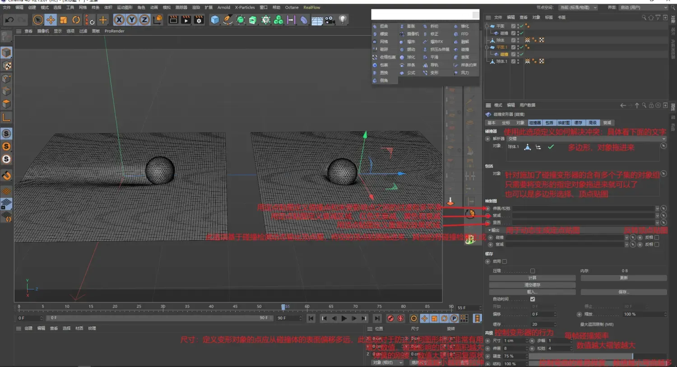Viewport: 677px width, 367px height.
Task: Toggle the X axis lock
Action: 119,20
